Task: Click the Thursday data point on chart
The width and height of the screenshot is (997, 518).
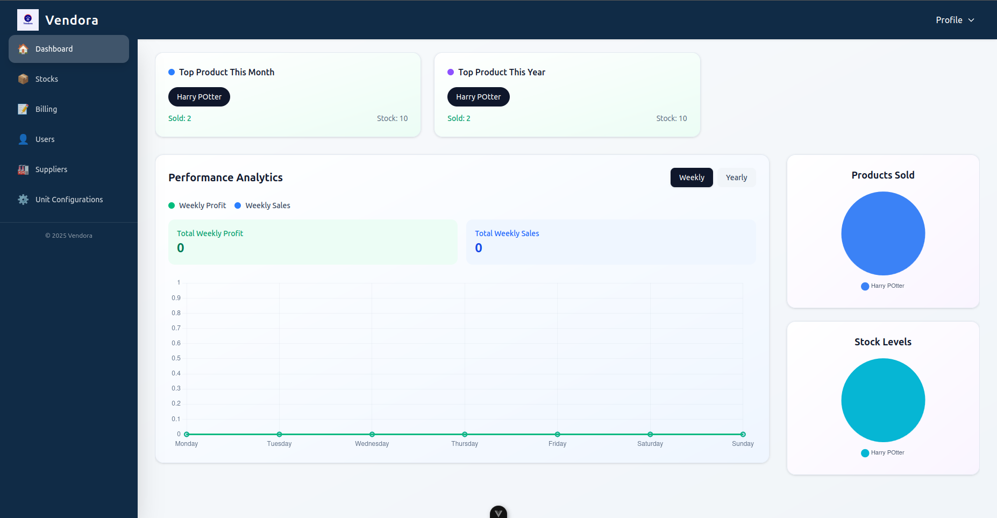Action: click(465, 434)
